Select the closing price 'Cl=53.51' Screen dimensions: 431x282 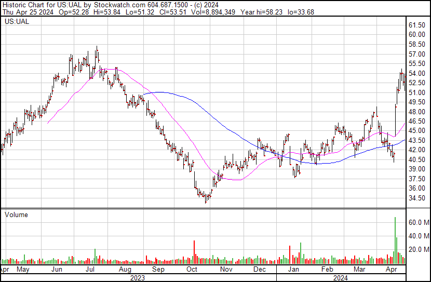point(172,12)
